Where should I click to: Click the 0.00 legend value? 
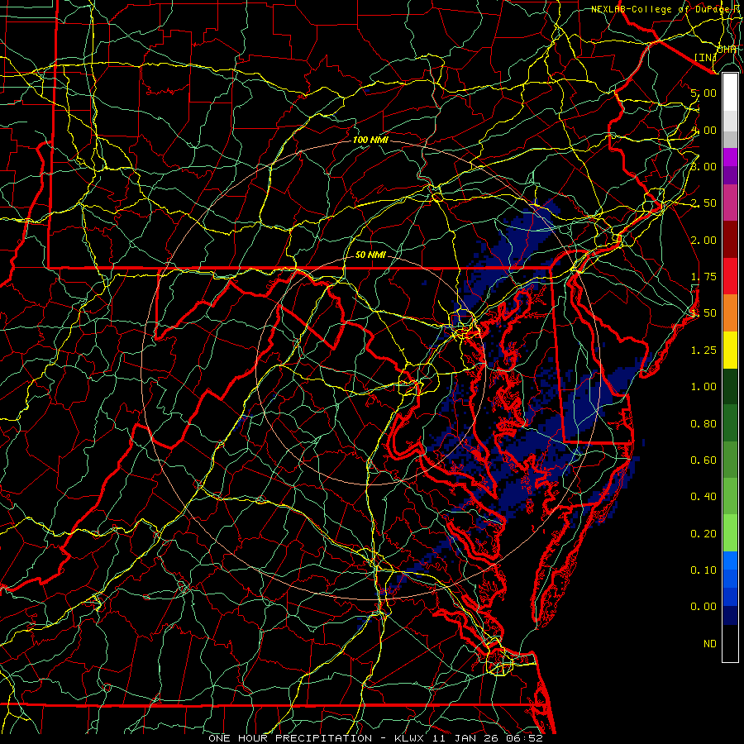pyautogui.click(x=703, y=607)
